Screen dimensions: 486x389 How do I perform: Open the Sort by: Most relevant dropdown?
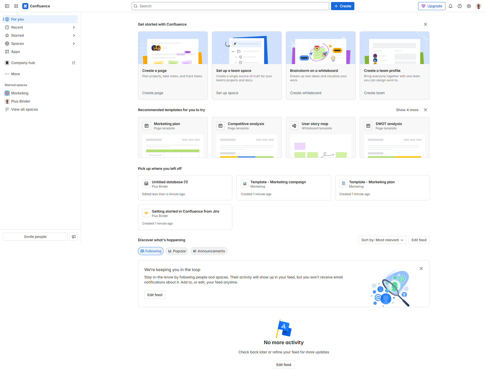point(382,240)
